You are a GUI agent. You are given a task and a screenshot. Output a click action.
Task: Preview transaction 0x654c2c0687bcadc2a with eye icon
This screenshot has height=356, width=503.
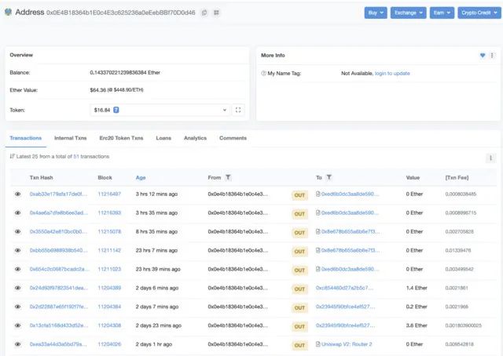point(17,269)
